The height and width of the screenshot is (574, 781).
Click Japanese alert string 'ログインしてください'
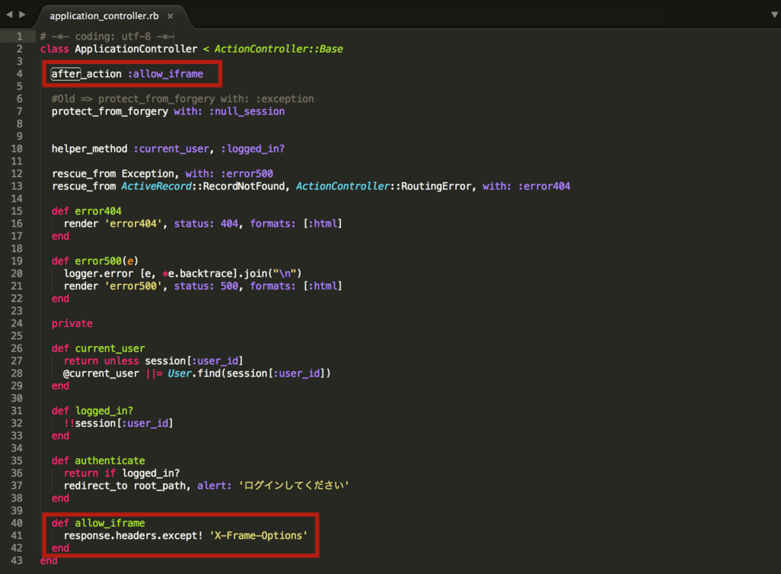294,486
